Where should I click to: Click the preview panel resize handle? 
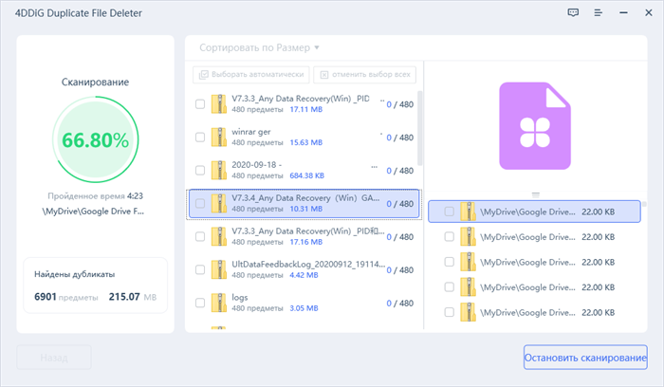tap(536, 194)
